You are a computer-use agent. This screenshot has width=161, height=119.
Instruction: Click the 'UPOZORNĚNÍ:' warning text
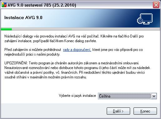[16, 63]
